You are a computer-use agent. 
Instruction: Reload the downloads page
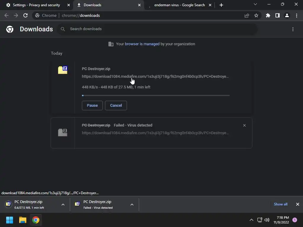(25, 15)
